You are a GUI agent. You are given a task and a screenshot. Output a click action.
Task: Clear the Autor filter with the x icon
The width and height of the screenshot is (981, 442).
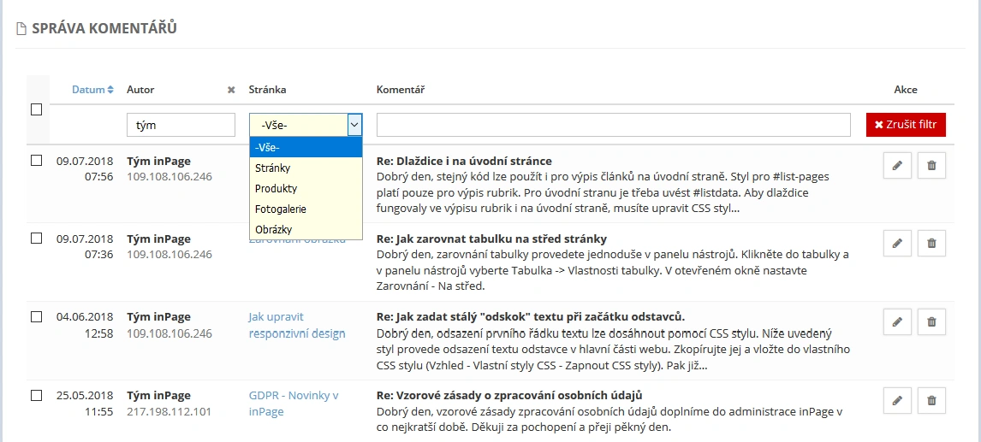[231, 90]
